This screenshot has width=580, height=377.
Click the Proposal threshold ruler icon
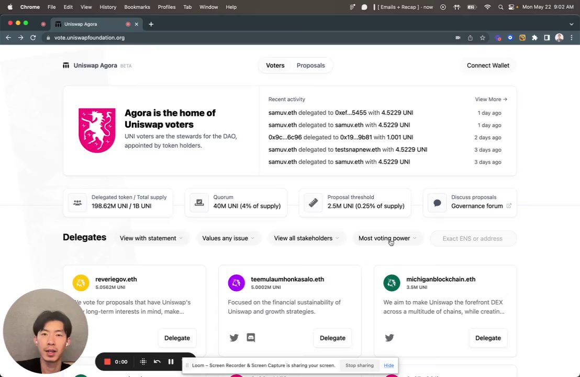click(314, 203)
